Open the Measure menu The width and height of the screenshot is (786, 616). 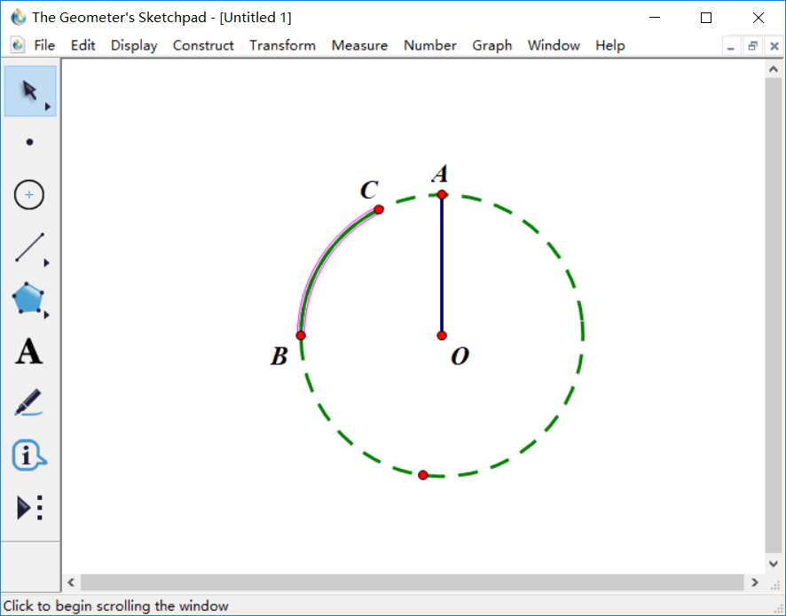(x=359, y=45)
